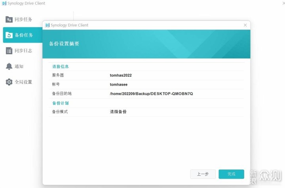This screenshot has height=188, width=285.
Task: Close the backup settings summary dialog
Action: pyautogui.click(x=245, y=25)
